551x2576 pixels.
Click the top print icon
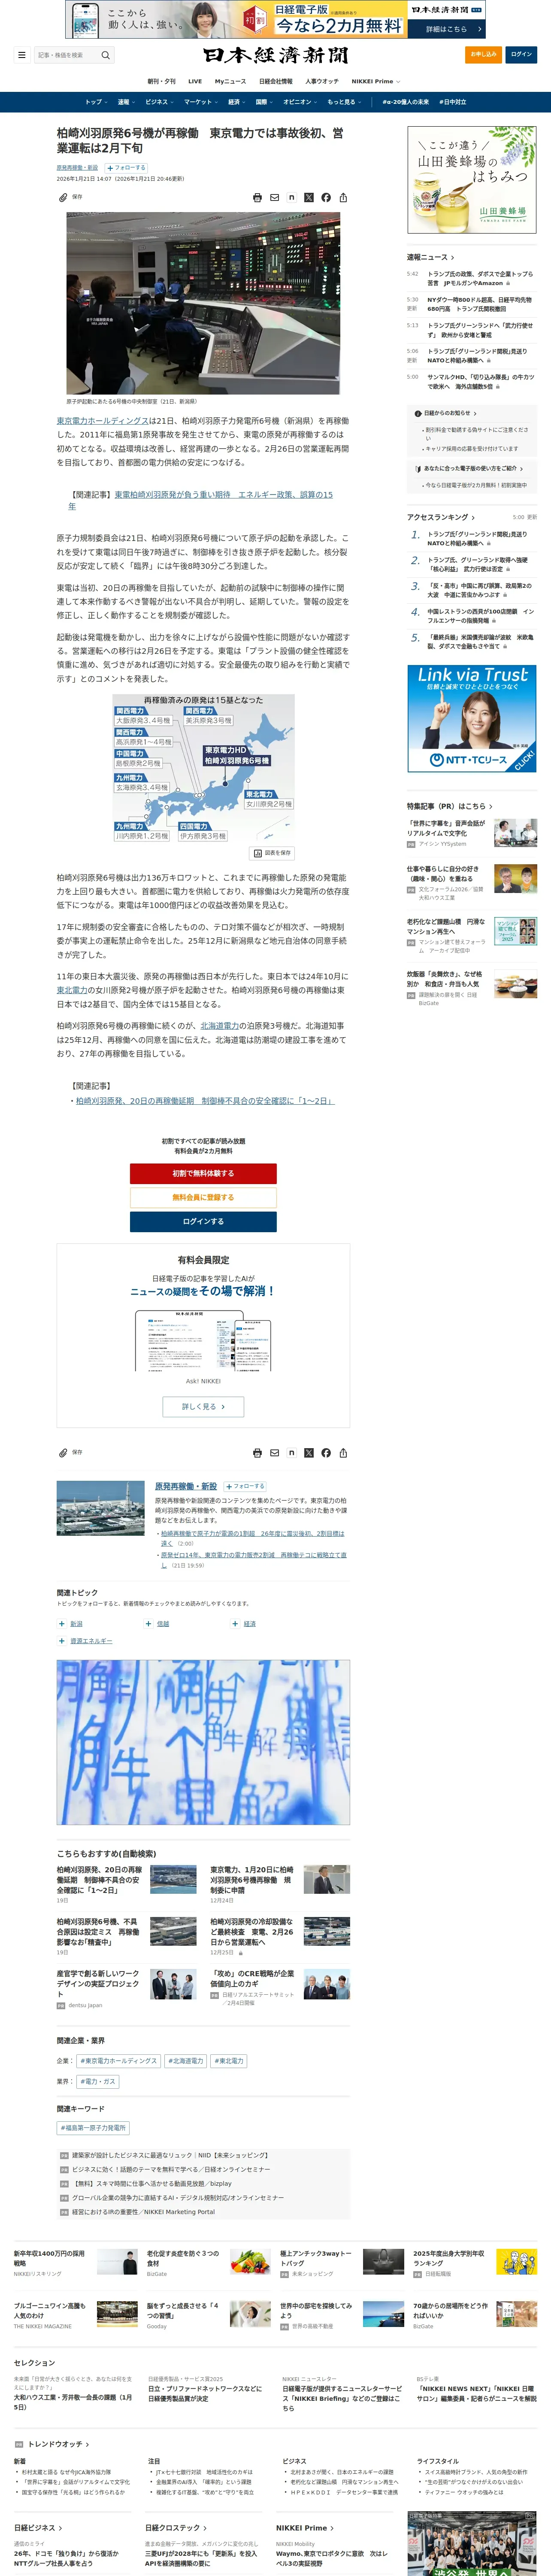coord(257,198)
